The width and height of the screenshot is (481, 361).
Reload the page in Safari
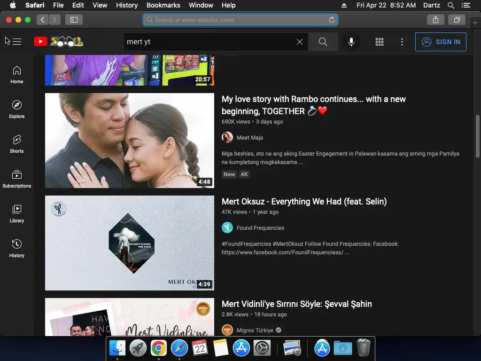click(332, 20)
